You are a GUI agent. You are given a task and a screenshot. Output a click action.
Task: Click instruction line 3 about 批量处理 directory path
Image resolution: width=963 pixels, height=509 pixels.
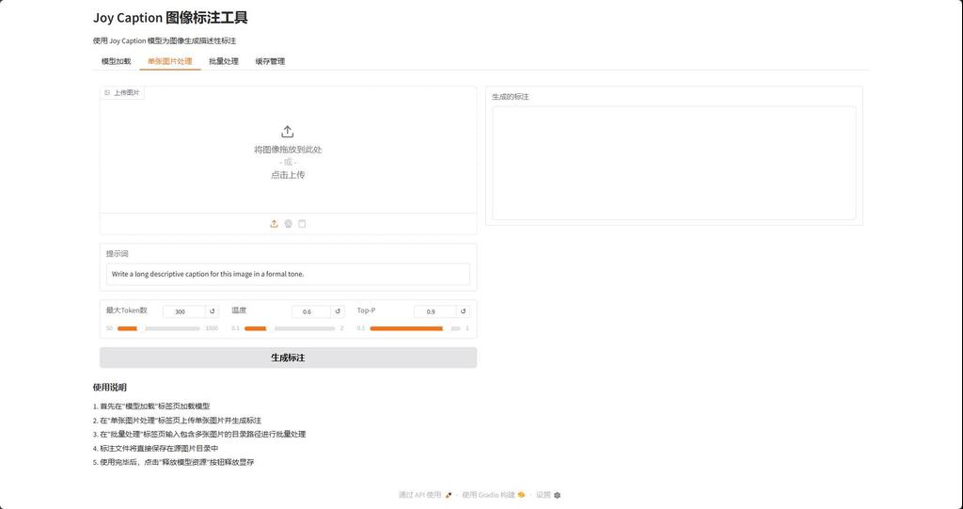click(199, 434)
